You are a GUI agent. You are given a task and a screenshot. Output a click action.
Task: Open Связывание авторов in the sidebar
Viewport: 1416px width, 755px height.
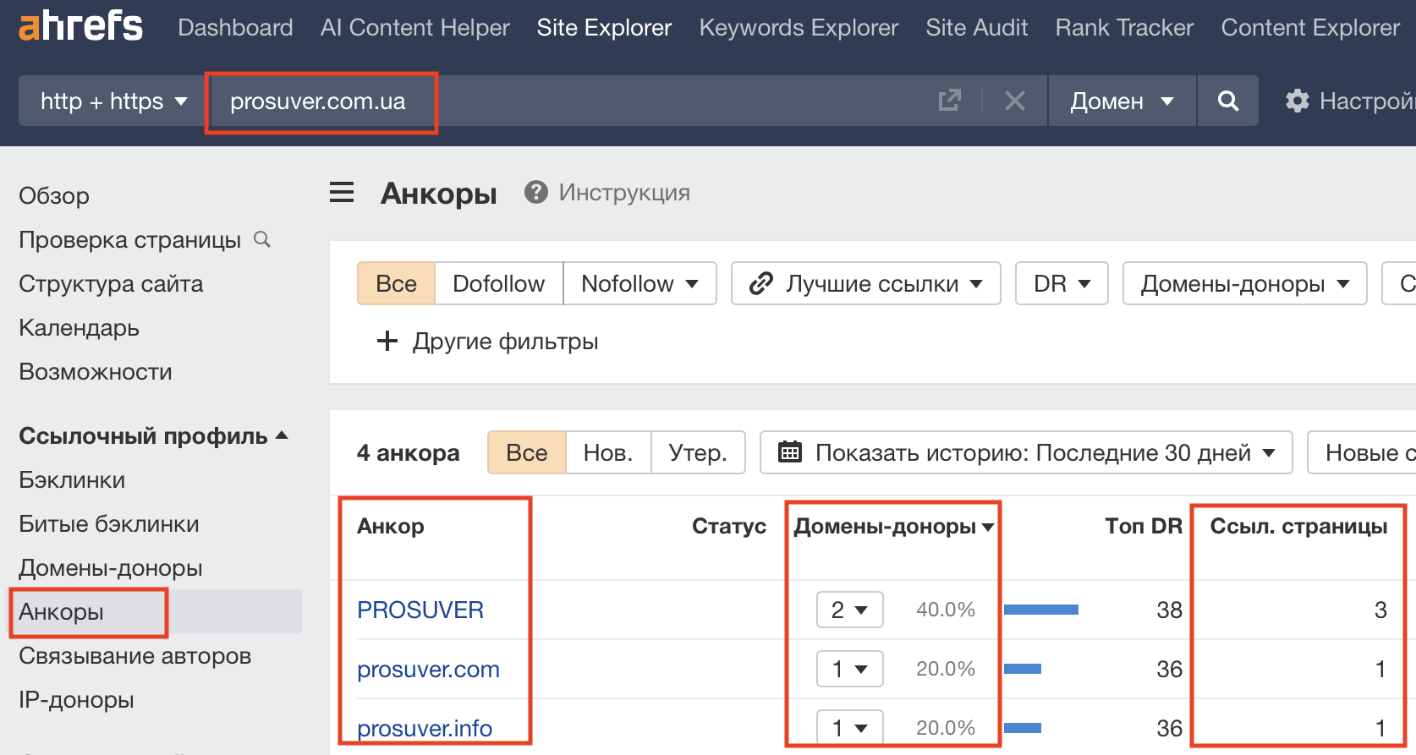click(x=135, y=655)
